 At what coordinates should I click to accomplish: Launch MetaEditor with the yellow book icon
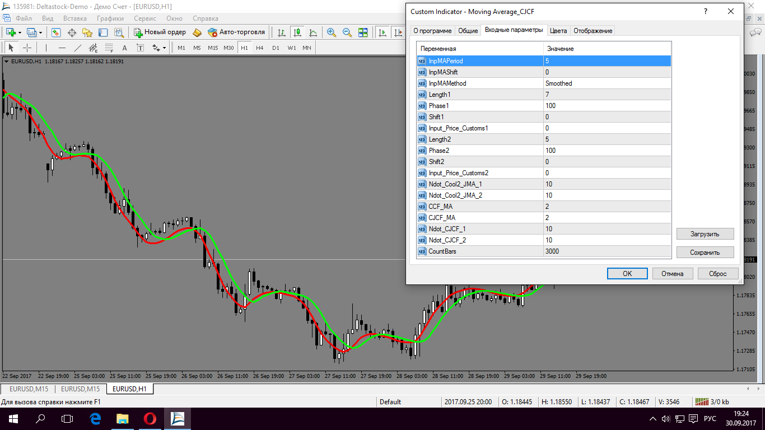(x=197, y=32)
